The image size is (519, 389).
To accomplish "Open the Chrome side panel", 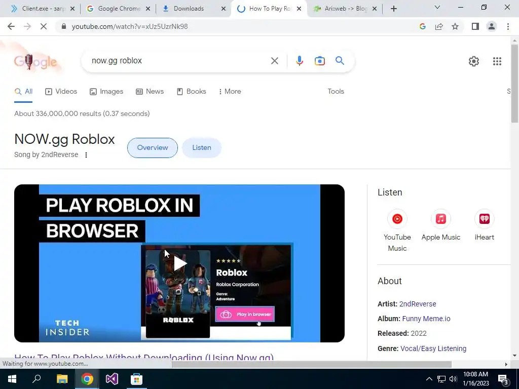I will tap(475, 26).
